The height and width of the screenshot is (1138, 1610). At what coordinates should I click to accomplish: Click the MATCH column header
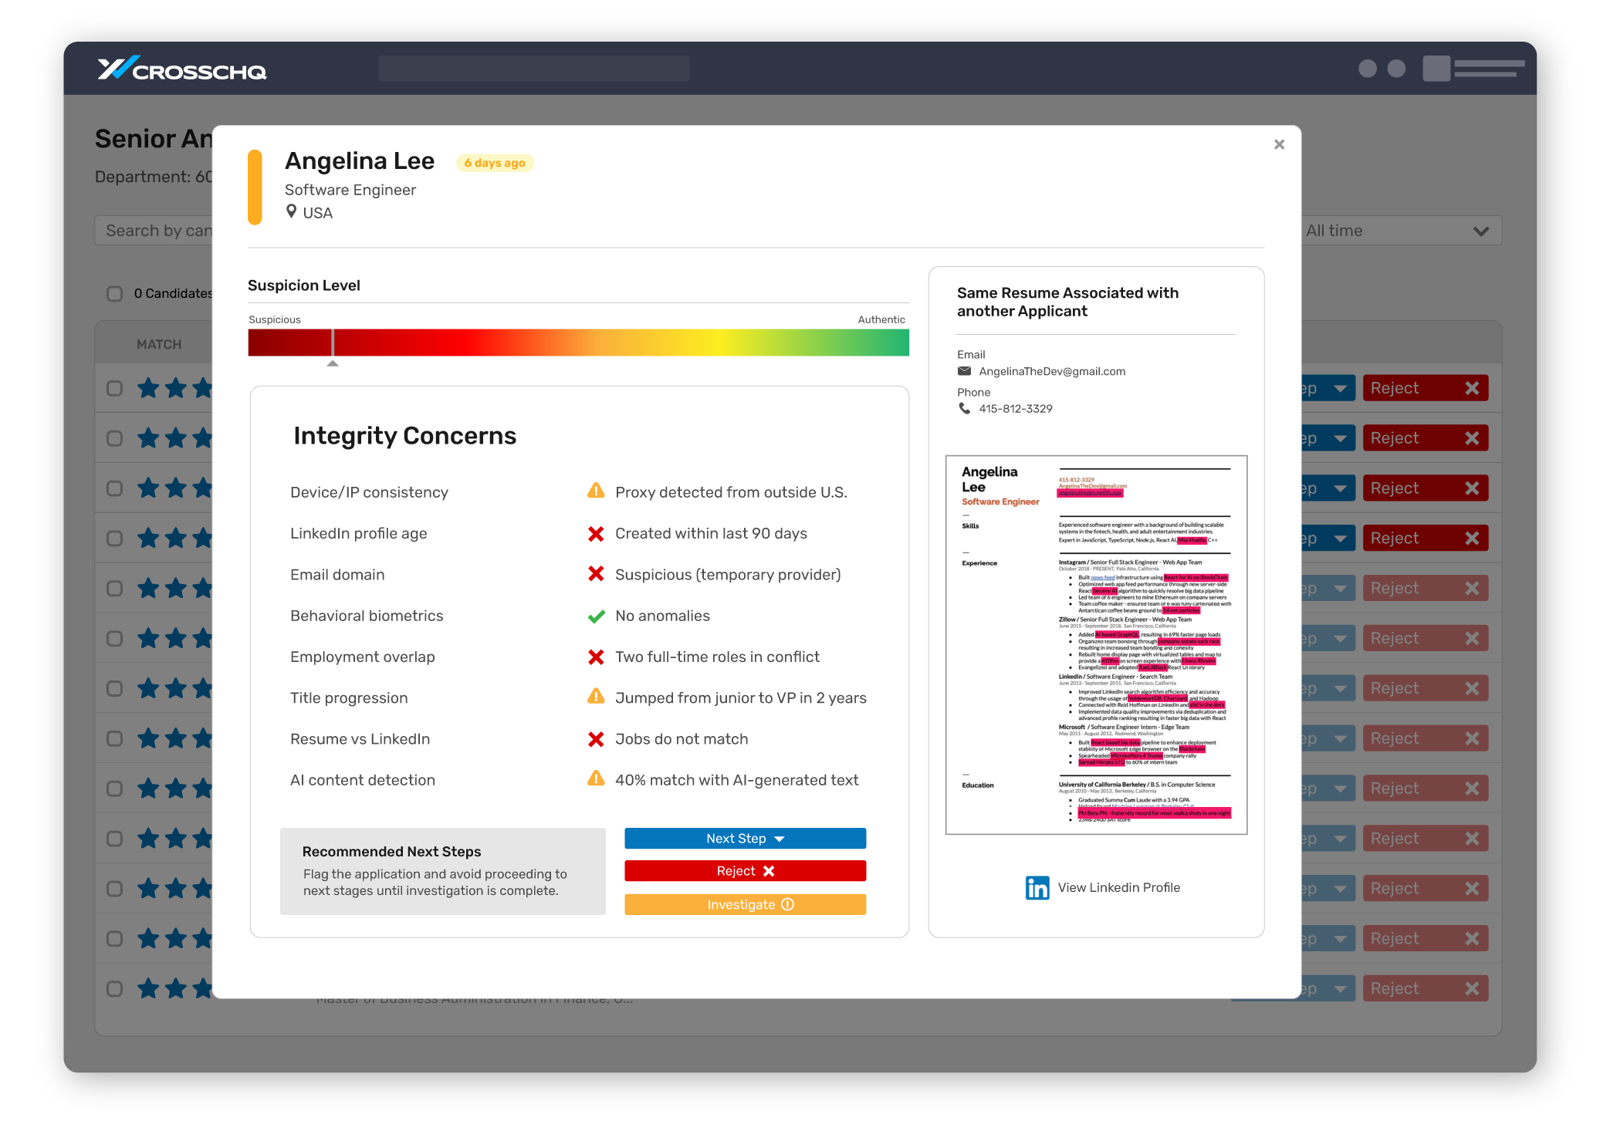pos(159,344)
